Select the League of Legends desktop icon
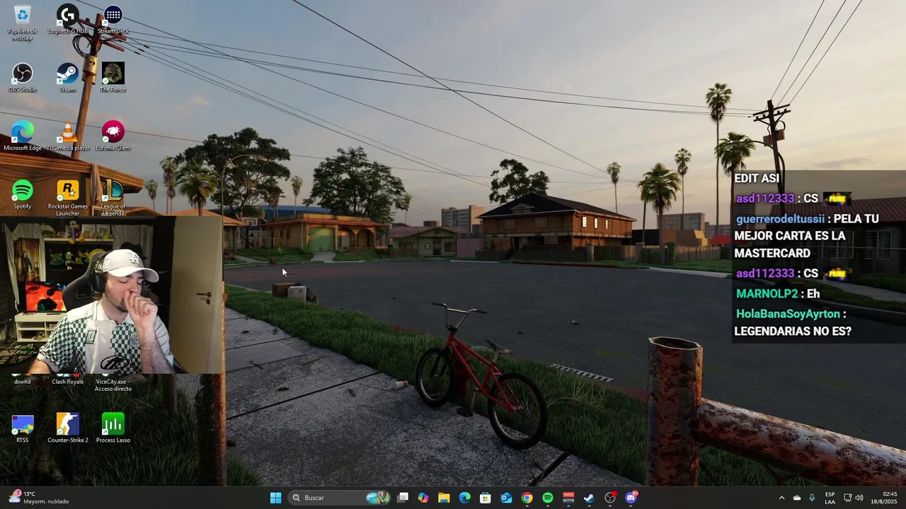 pyautogui.click(x=113, y=198)
